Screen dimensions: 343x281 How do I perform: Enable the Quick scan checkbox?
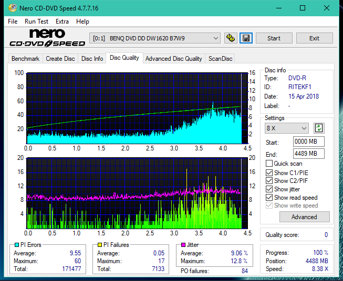[269, 164]
